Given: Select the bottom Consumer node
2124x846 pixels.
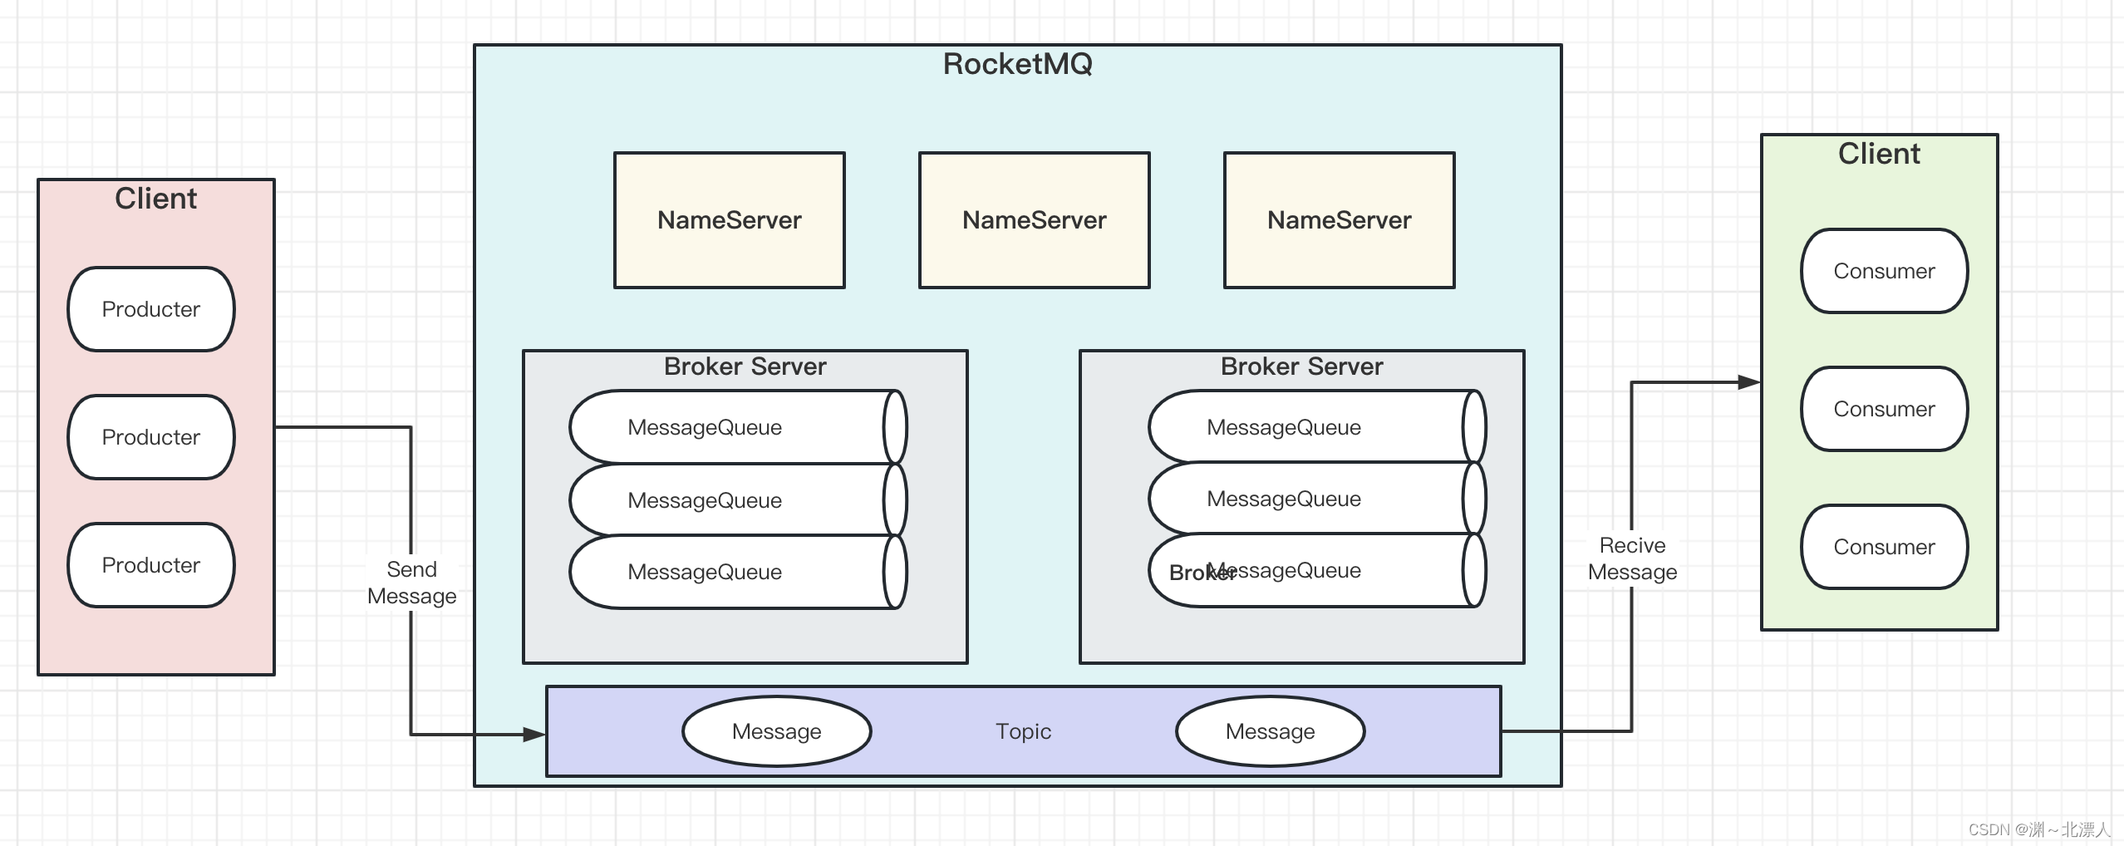Looking at the screenshot, I should pos(1885,547).
